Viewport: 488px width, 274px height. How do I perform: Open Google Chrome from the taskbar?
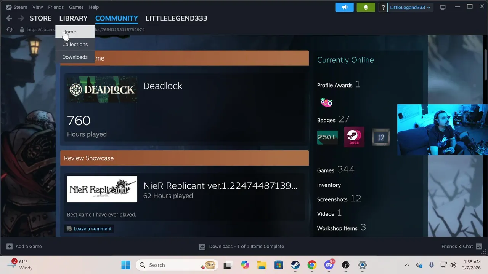(x=312, y=265)
